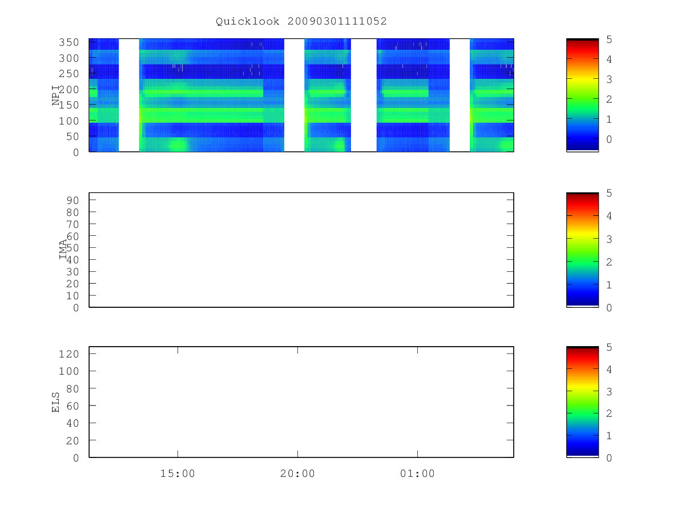Click the 70 tick on IMA axis
Image resolution: width=685 pixels, height=514 pixels.
[73, 224]
